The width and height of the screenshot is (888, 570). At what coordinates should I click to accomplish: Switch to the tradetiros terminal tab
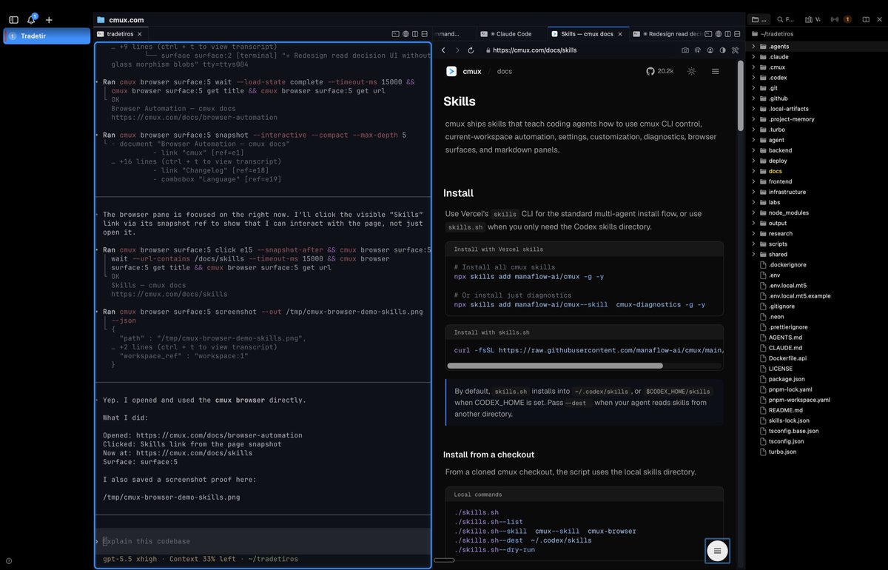[x=119, y=33]
